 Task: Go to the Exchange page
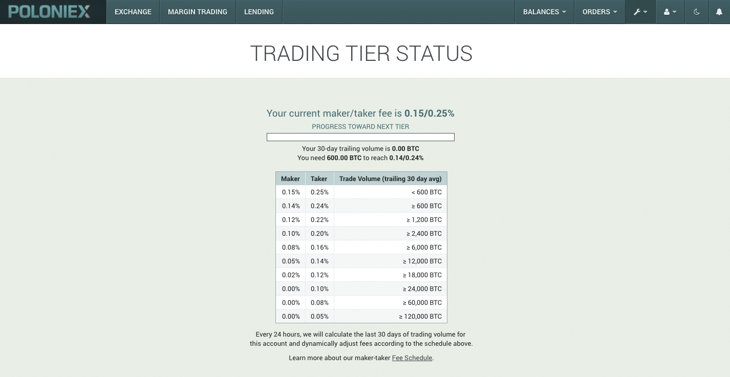click(133, 12)
